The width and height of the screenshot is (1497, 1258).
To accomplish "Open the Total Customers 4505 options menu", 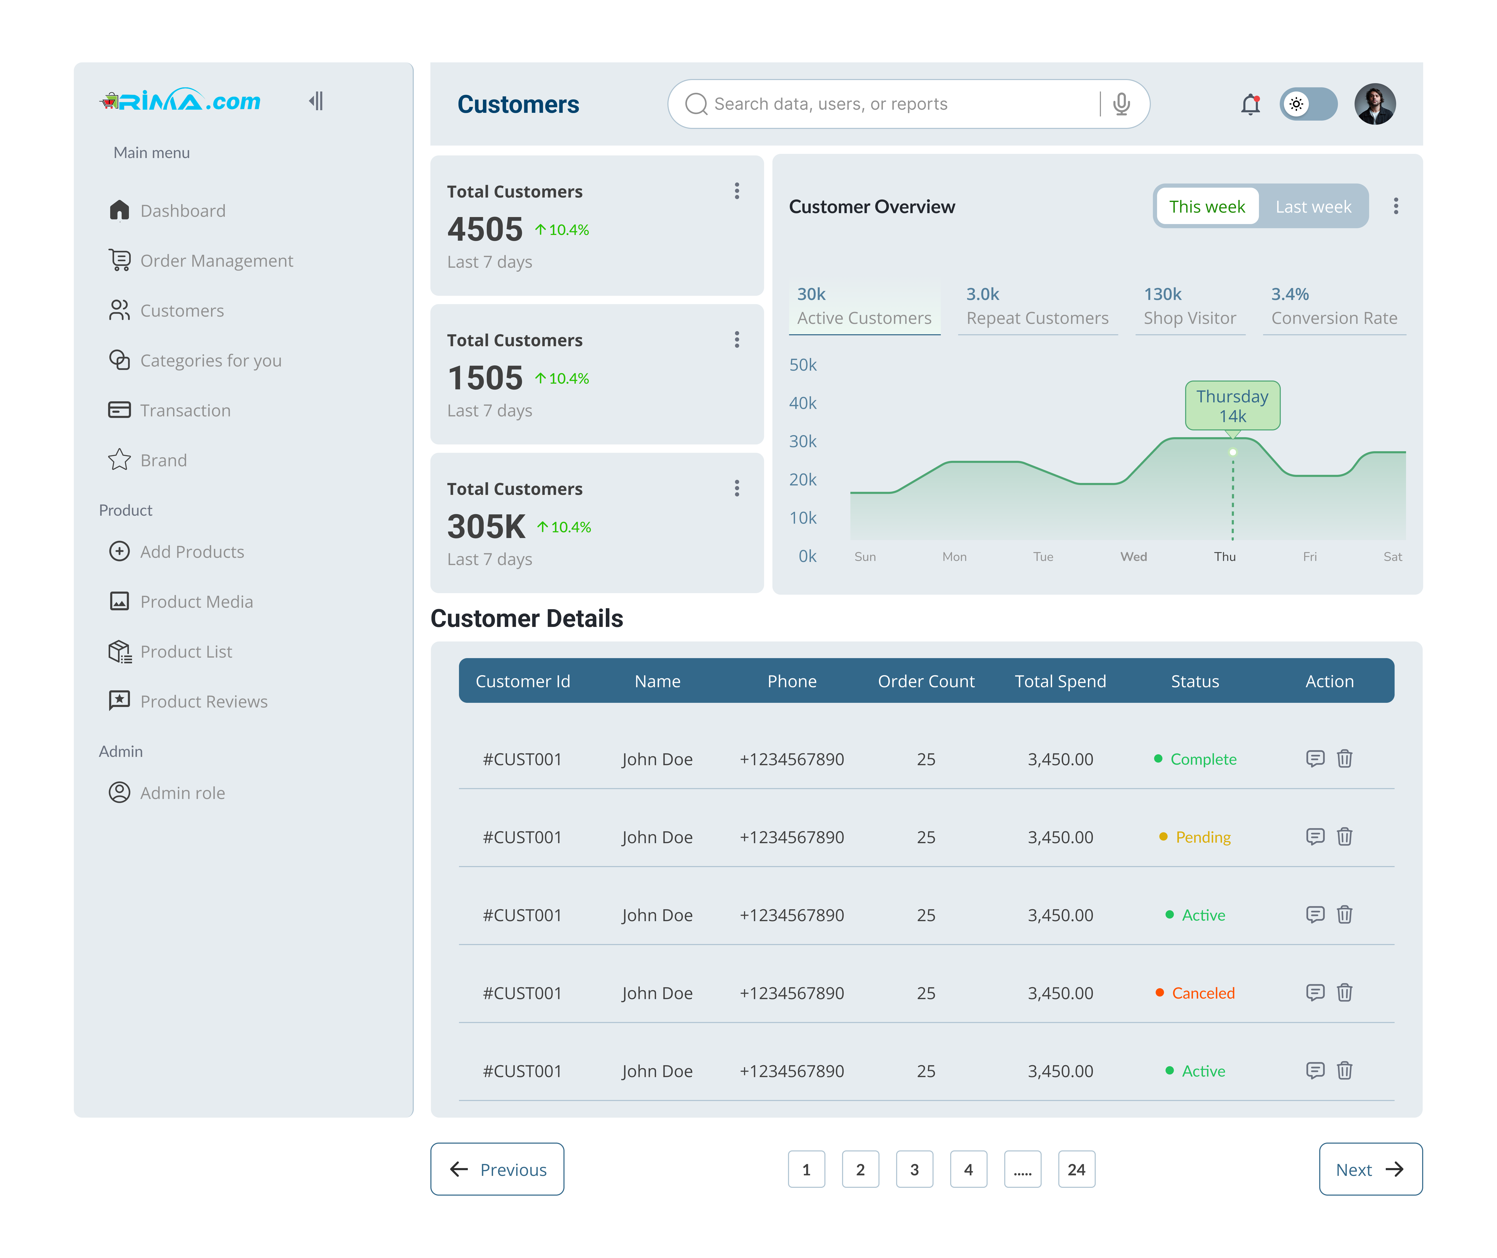I will [x=737, y=191].
